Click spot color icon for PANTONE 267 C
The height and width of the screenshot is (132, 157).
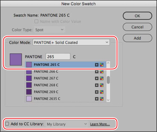tap(97, 79)
